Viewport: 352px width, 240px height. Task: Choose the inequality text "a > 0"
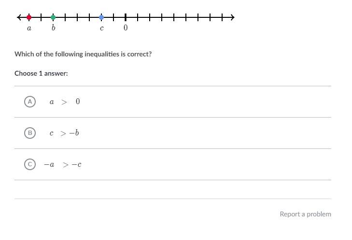click(x=65, y=102)
